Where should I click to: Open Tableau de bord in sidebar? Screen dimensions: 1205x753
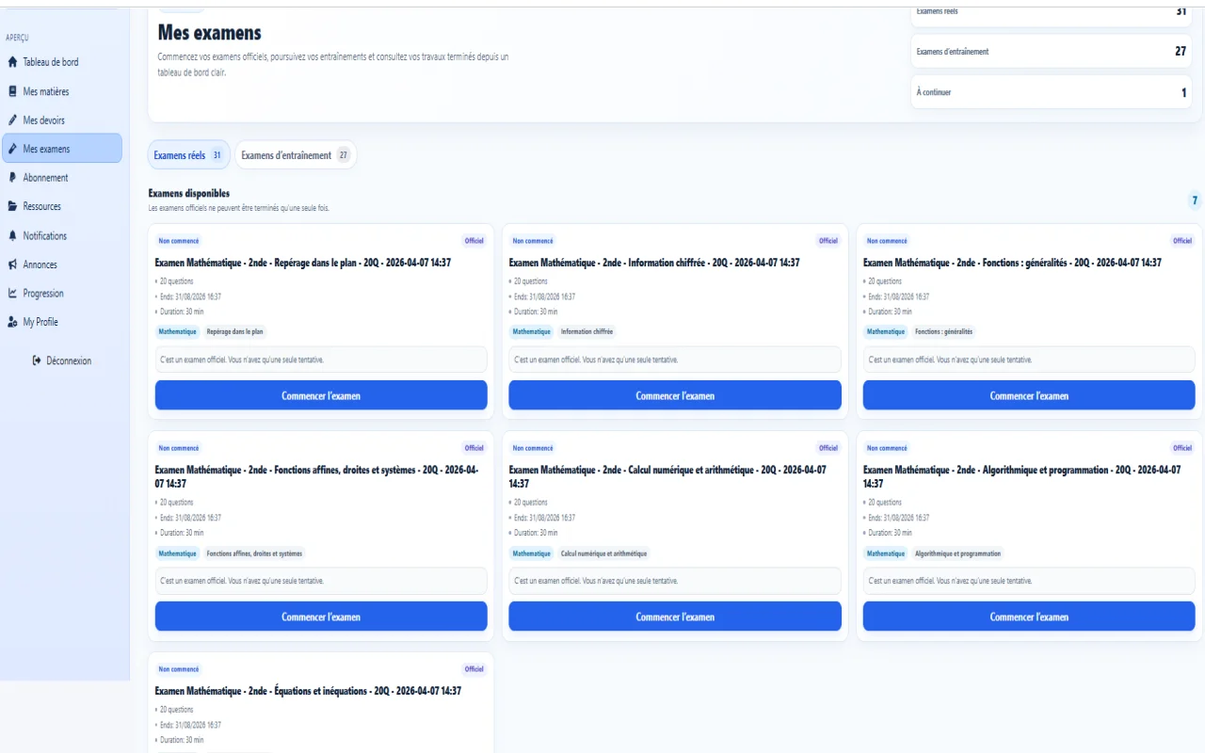[62, 62]
